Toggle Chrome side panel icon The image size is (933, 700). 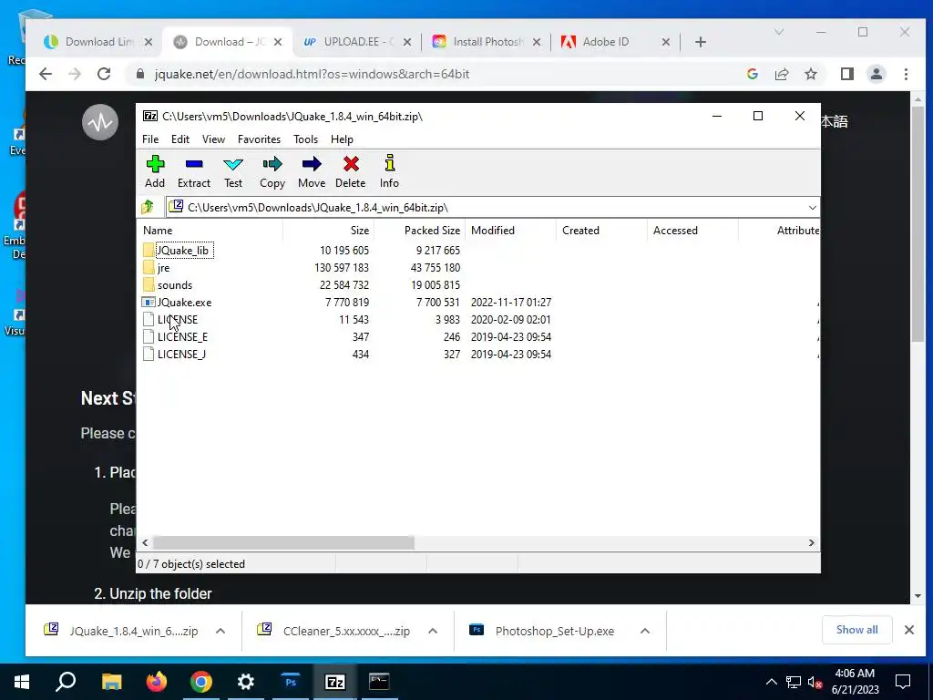[x=846, y=74]
